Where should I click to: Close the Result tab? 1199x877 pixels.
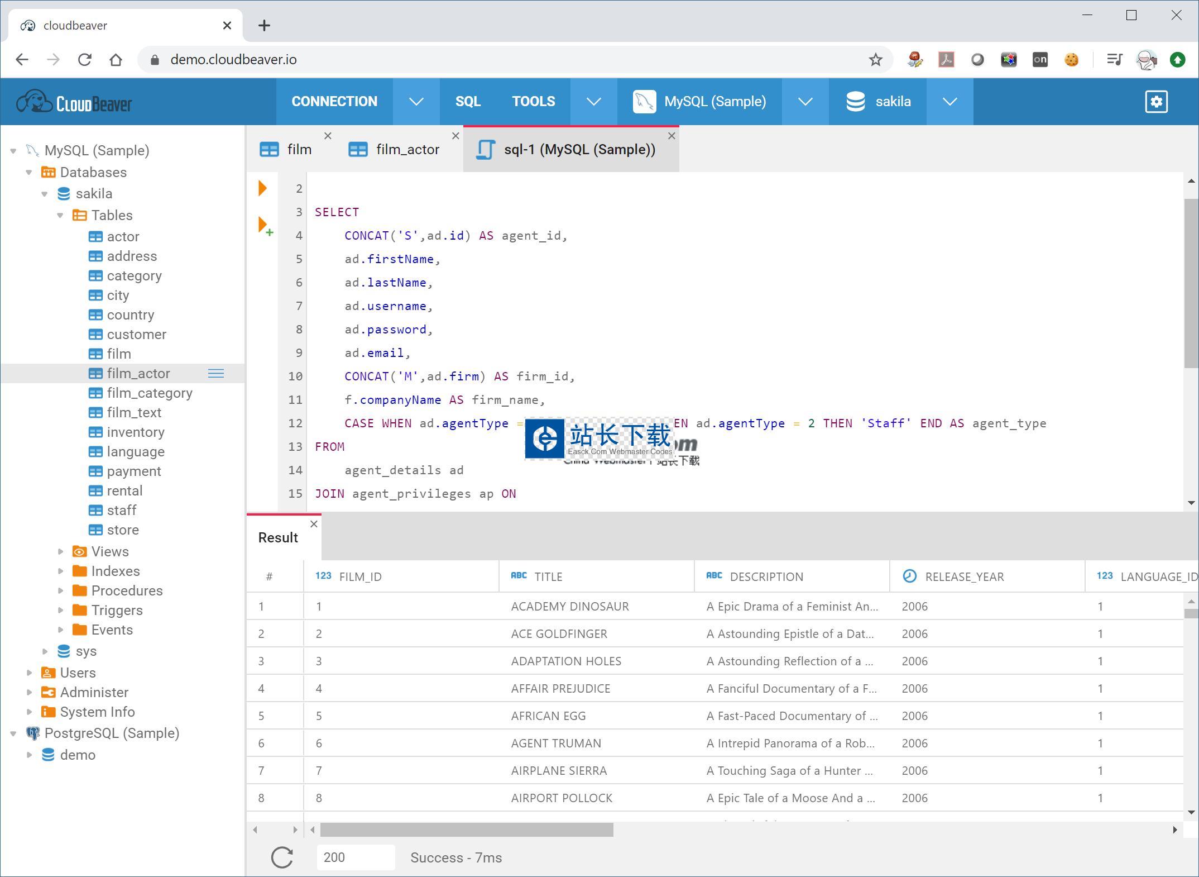pyautogui.click(x=314, y=524)
